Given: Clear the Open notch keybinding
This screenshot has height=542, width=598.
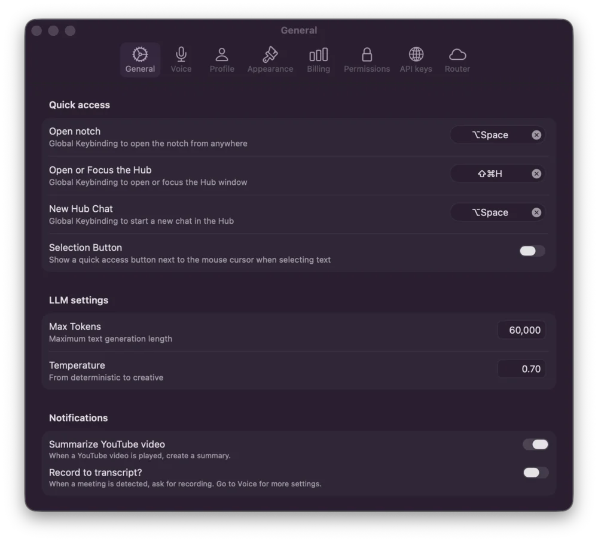Looking at the screenshot, I should click(536, 135).
